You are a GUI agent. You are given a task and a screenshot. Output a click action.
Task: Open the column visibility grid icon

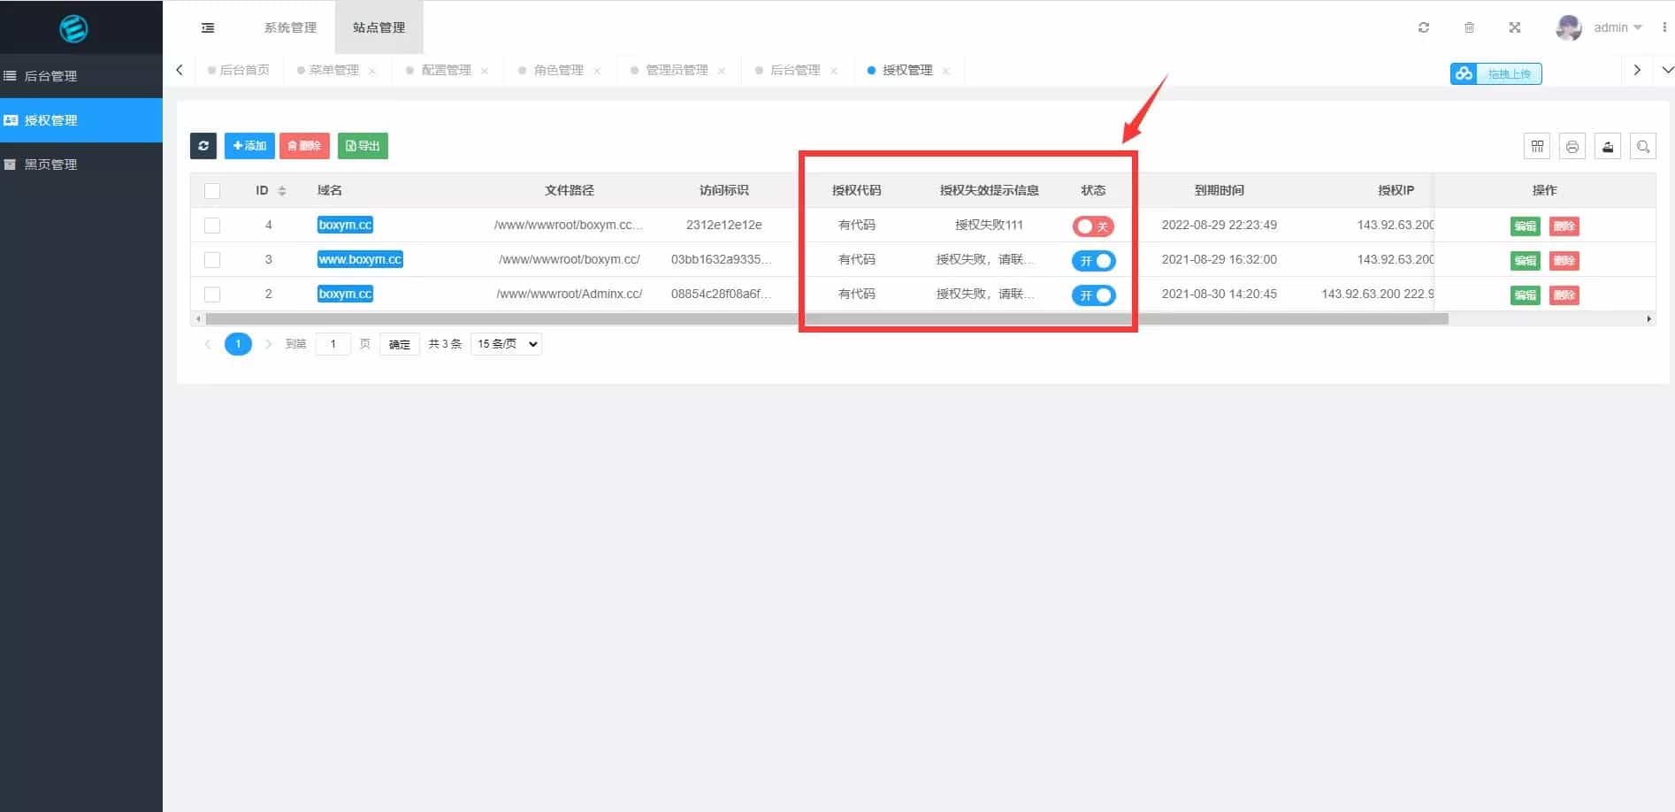coord(1536,146)
